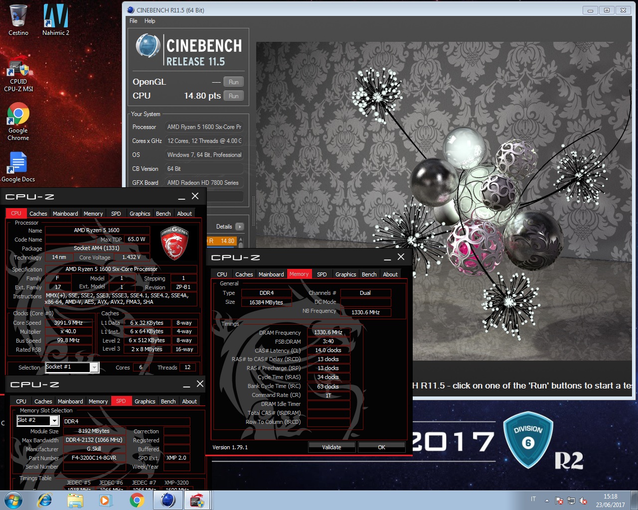
Task: Select the CPU-Z taskbar button
Action: pos(198,500)
